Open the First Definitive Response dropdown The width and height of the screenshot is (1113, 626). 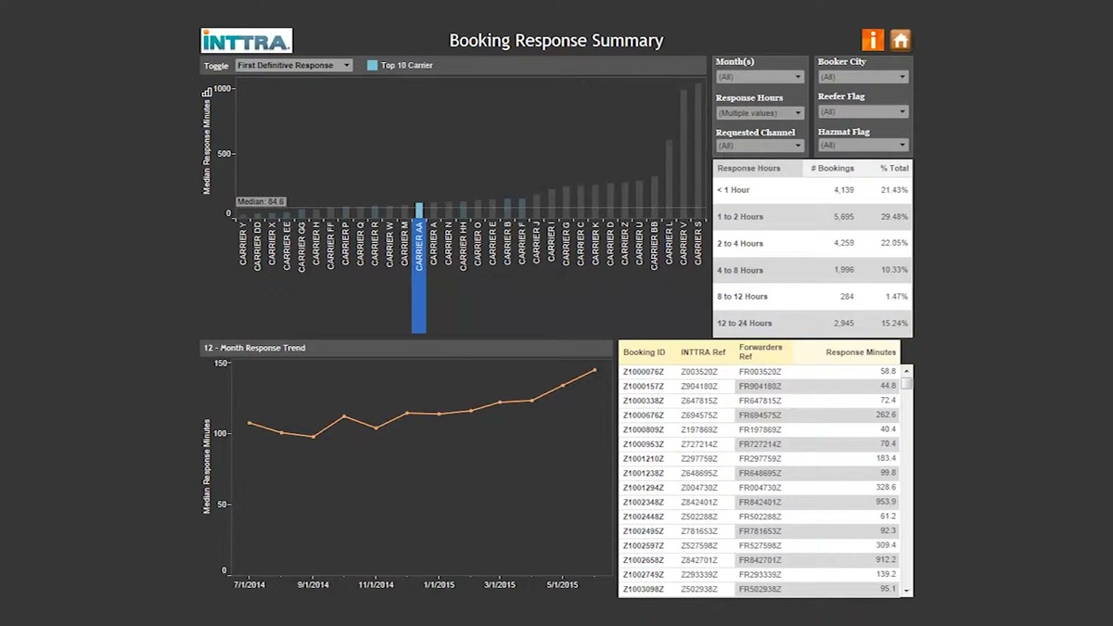[x=294, y=66]
